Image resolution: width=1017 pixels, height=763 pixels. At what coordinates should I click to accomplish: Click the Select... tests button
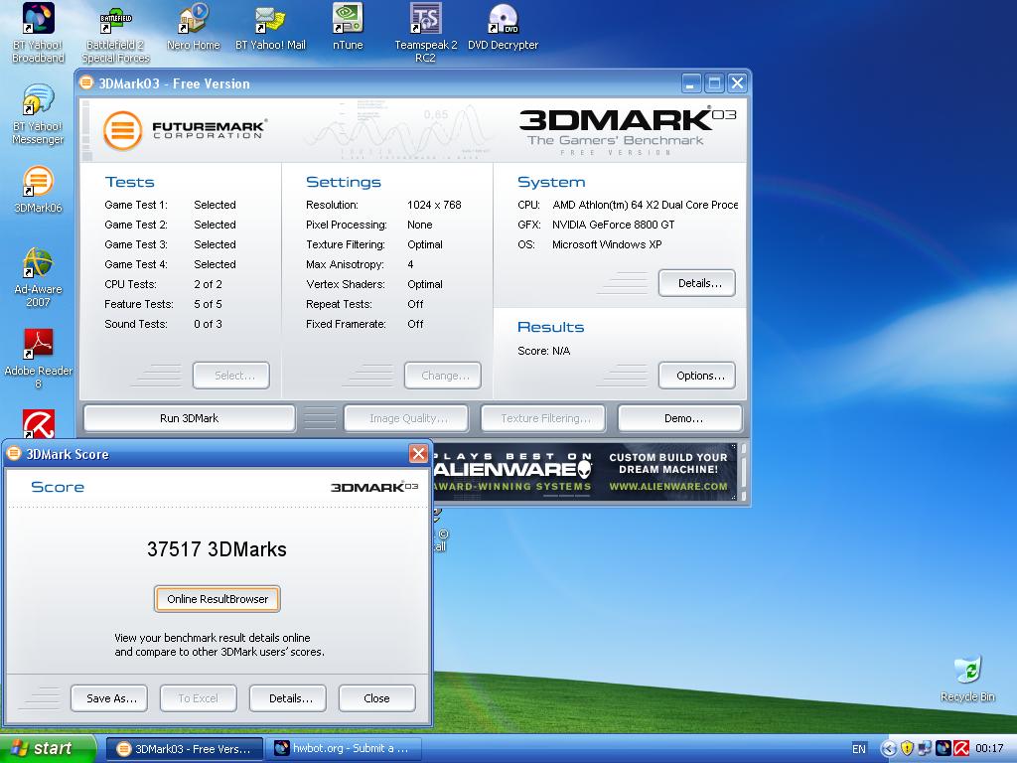[x=230, y=376]
